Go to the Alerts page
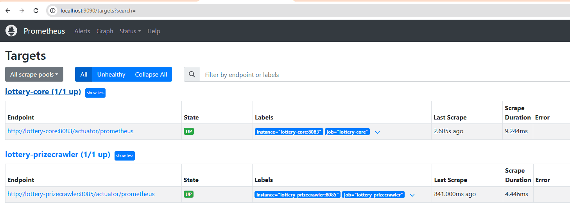The image size is (570, 216). click(x=82, y=31)
